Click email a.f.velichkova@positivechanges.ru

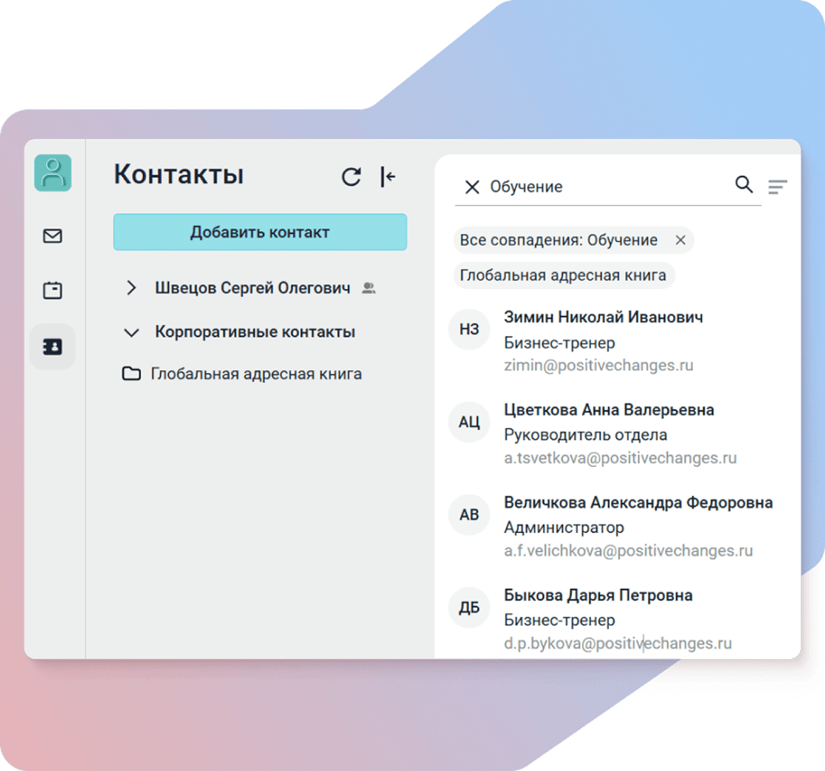[x=628, y=551]
